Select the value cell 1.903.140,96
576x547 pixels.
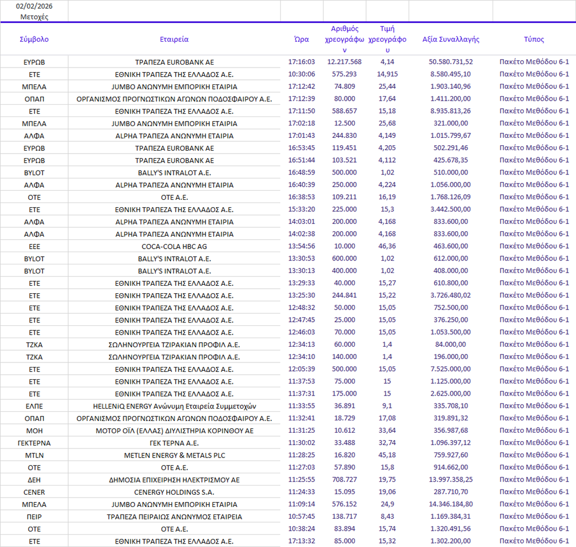pyautogui.click(x=451, y=86)
